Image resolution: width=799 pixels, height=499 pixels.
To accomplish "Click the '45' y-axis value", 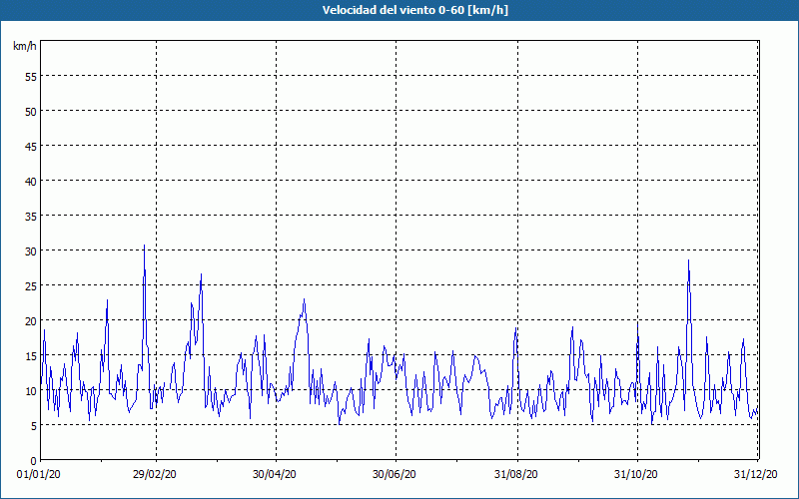I will 31,146.
